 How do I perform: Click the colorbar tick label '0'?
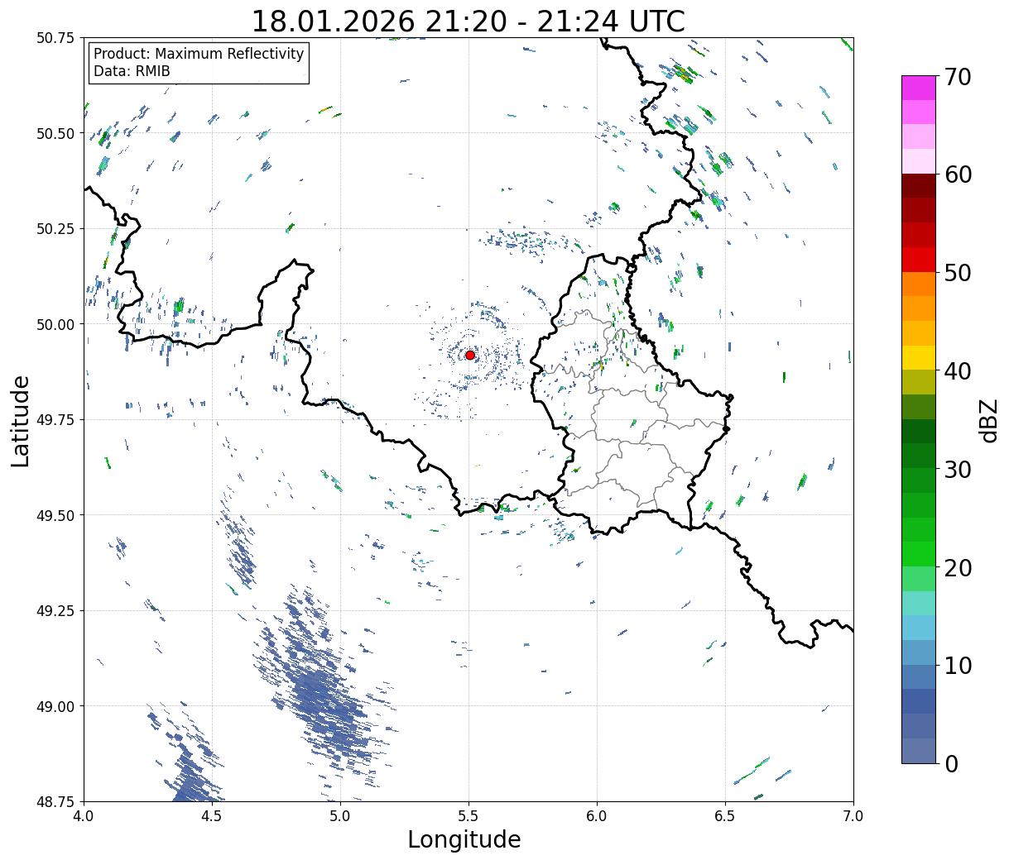[x=950, y=763]
